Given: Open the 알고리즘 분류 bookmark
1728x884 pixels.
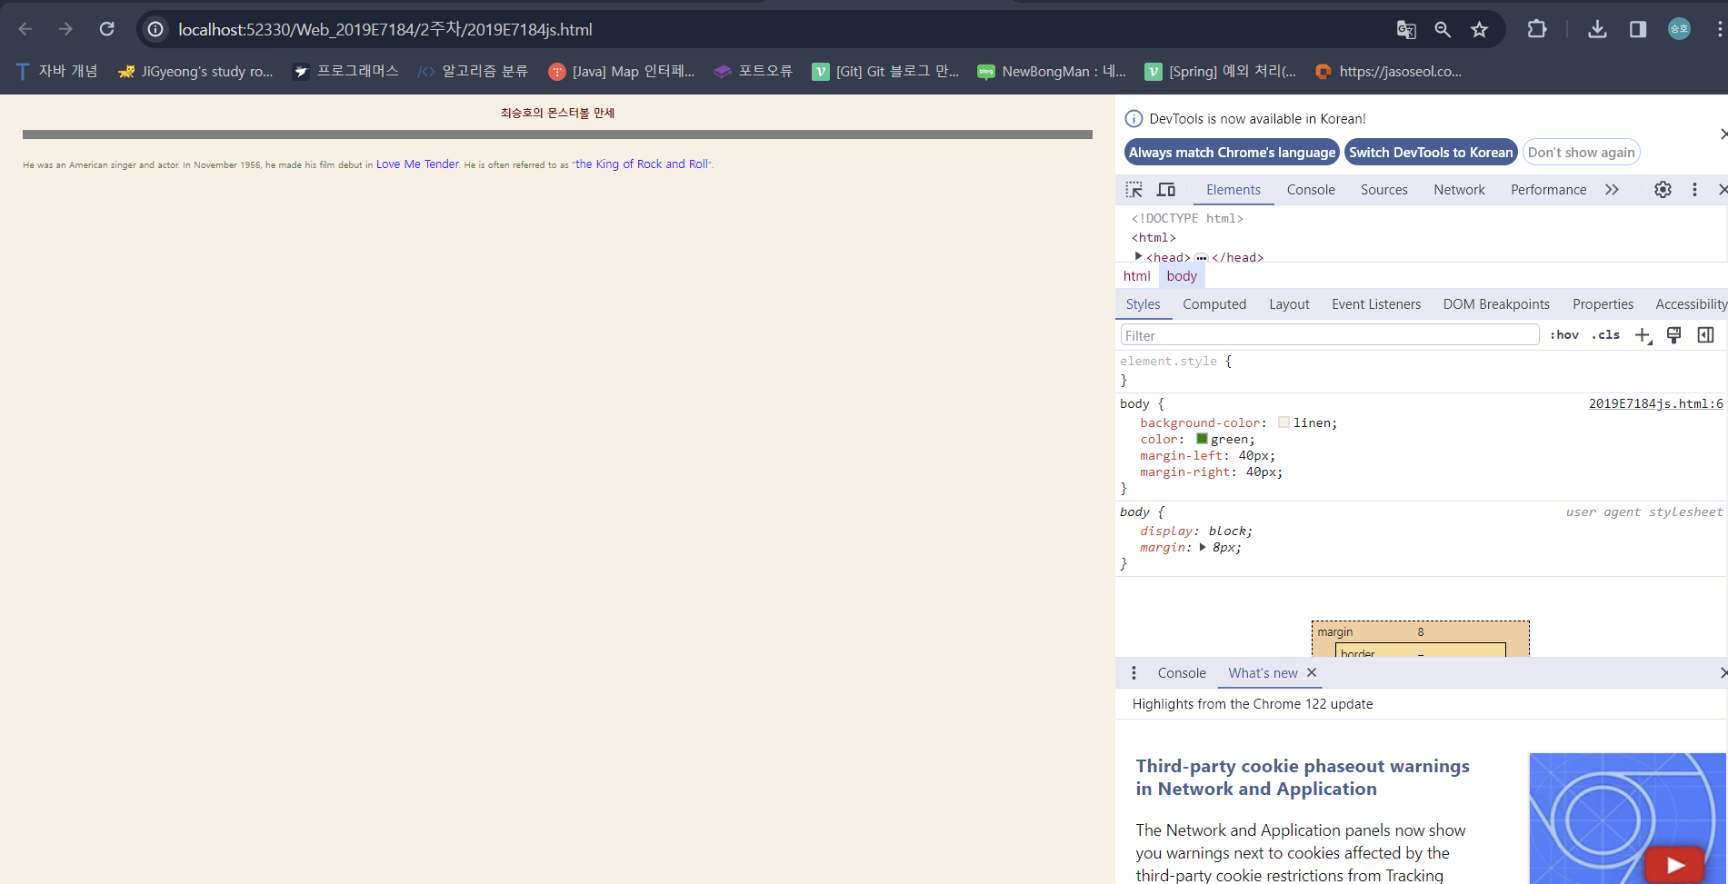Looking at the screenshot, I should tap(473, 71).
